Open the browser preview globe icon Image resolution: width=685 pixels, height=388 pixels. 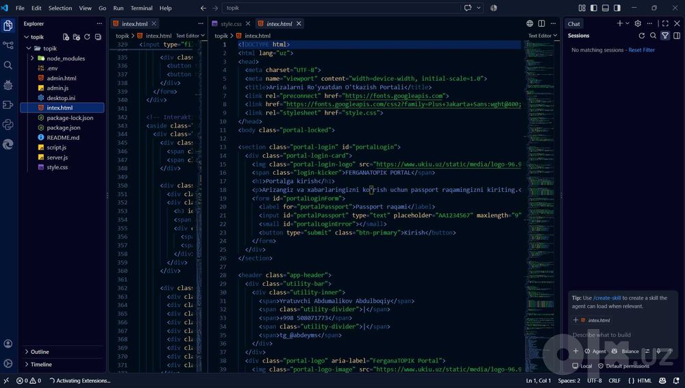point(530,23)
